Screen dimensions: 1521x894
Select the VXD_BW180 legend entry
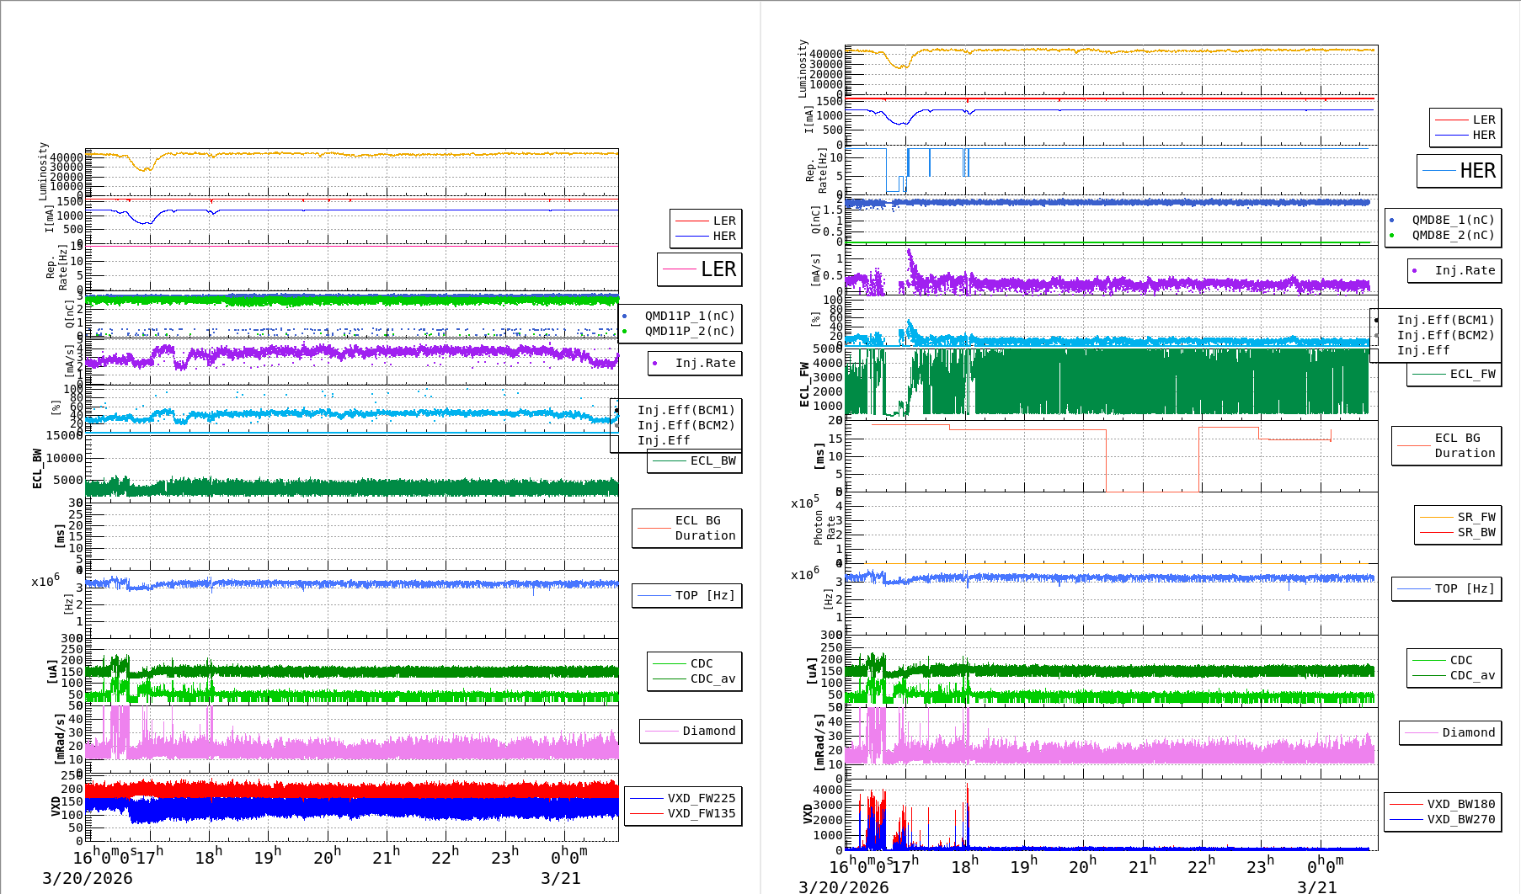(1460, 804)
